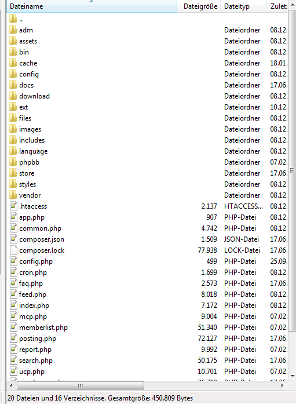Click the vertical scrollbar up arrow

pos(293,5)
